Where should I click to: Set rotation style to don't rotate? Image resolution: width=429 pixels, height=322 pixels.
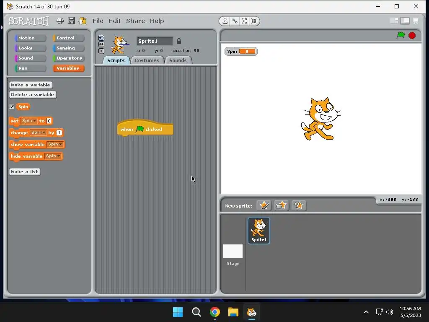click(x=101, y=51)
